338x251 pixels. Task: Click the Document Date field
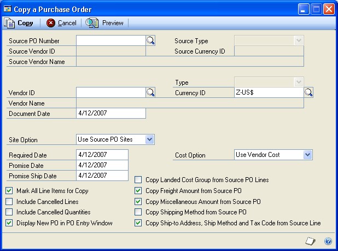(111, 113)
